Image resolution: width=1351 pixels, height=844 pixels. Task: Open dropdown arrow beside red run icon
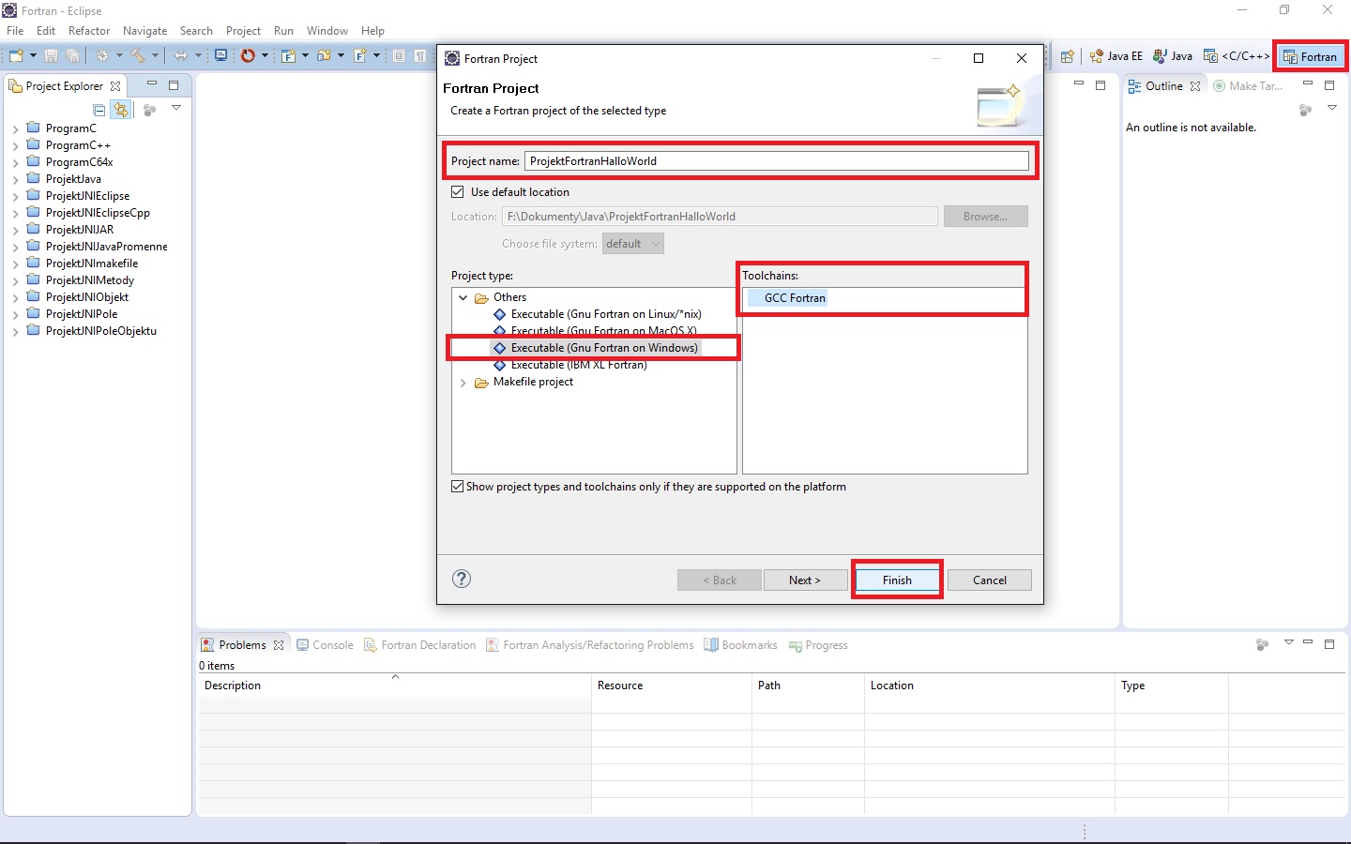[x=265, y=56]
